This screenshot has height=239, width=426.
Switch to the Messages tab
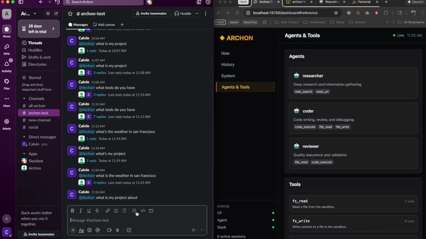[78, 25]
